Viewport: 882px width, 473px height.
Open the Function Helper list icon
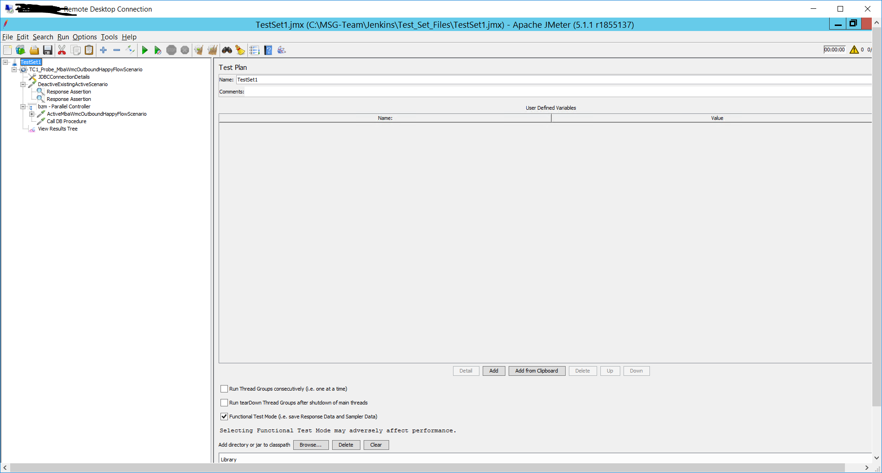pos(254,50)
